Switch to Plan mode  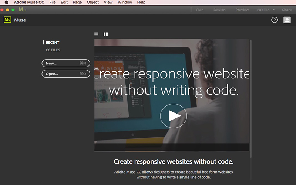pos(200,10)
